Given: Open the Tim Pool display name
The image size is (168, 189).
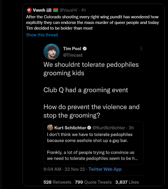Looking at the screenshot, I should click(72, 48).
